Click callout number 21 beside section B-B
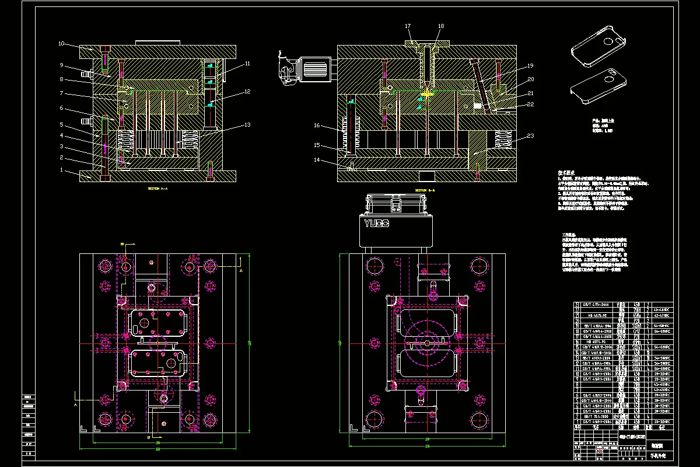Viewport: 700px width, 467px height. pyautogui.click(x=530, y=93)
